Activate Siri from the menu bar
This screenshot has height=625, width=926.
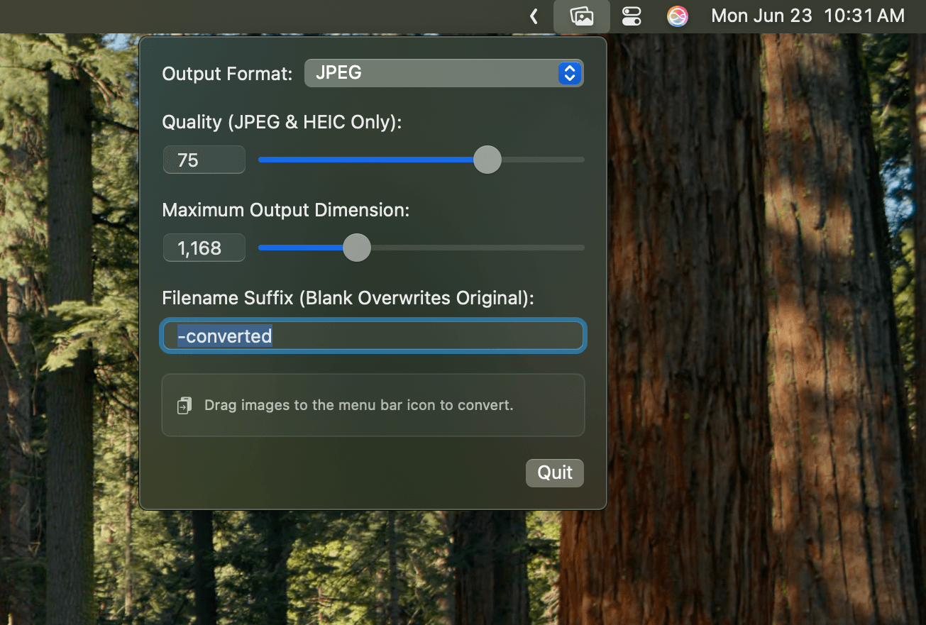click(x=677, y=16)
